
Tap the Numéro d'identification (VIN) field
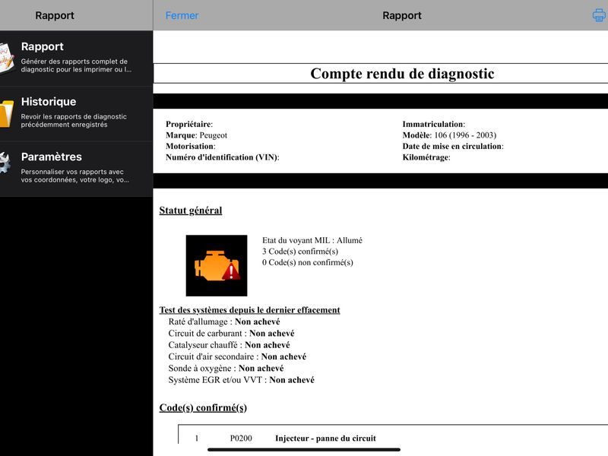click(x=222, y=157)
